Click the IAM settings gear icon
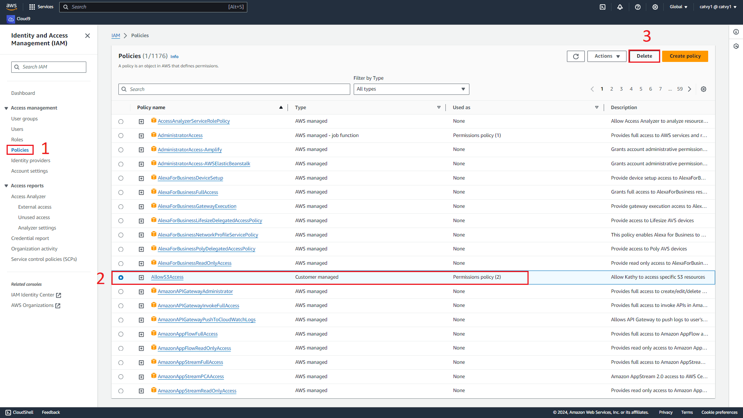 pyautogui.click(x=704, y=89)
